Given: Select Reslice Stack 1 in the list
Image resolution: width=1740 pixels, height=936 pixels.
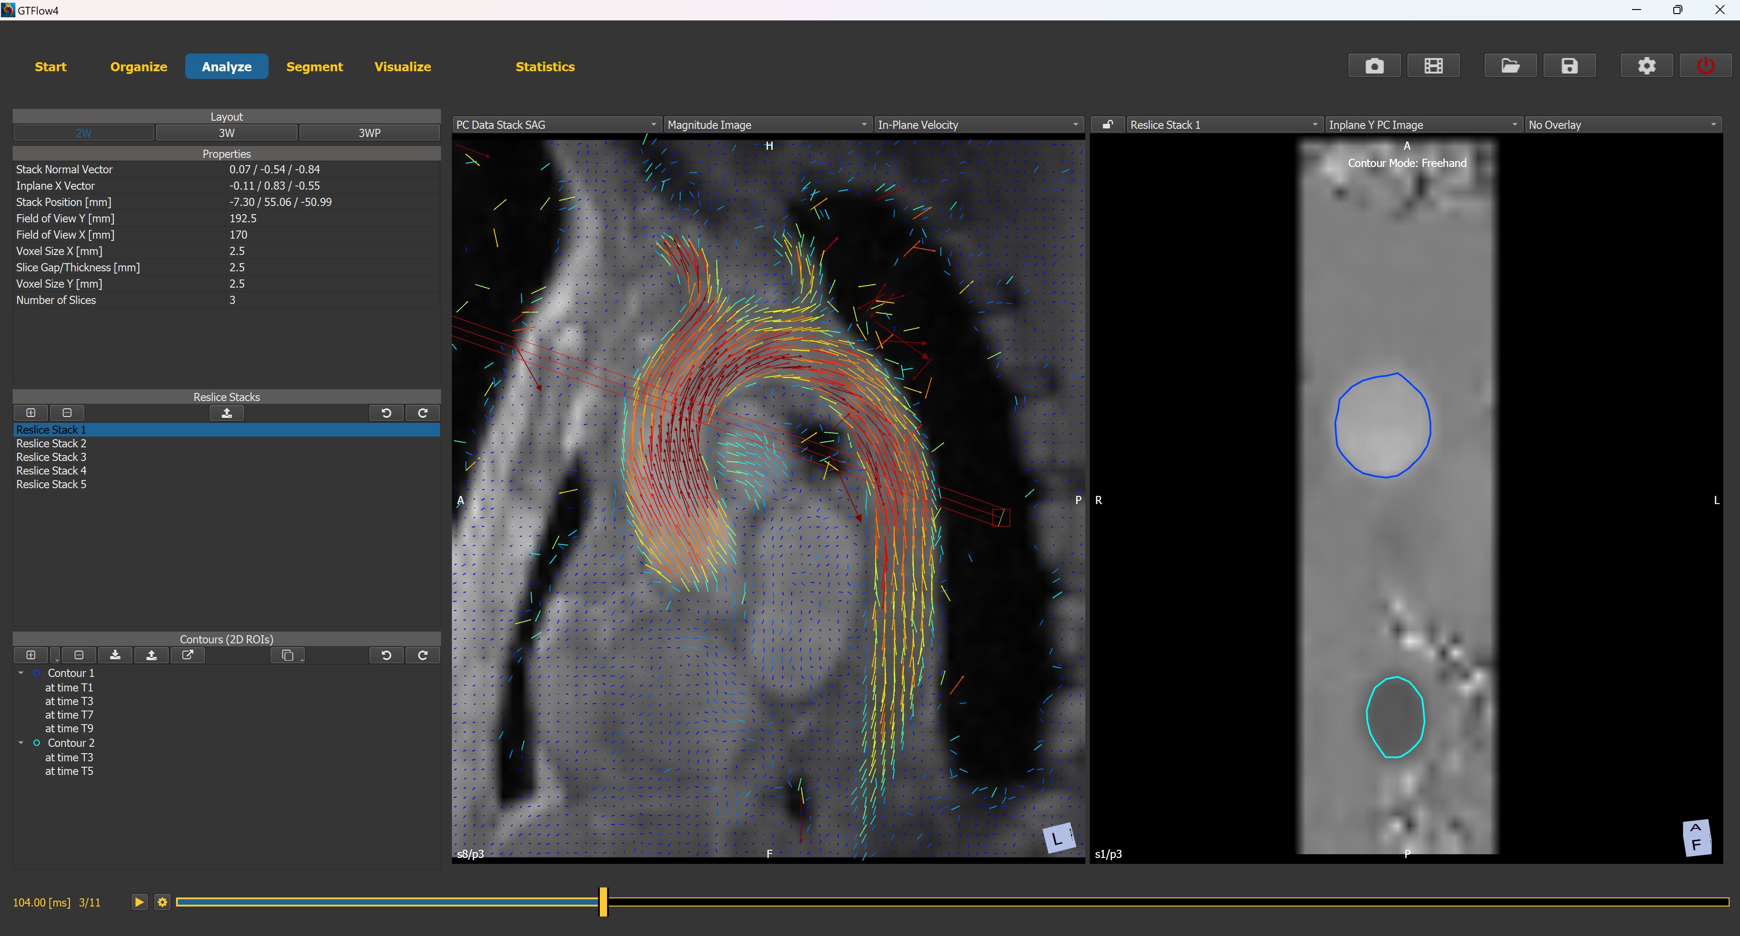Looking at the screenshot, I should 226,430.
